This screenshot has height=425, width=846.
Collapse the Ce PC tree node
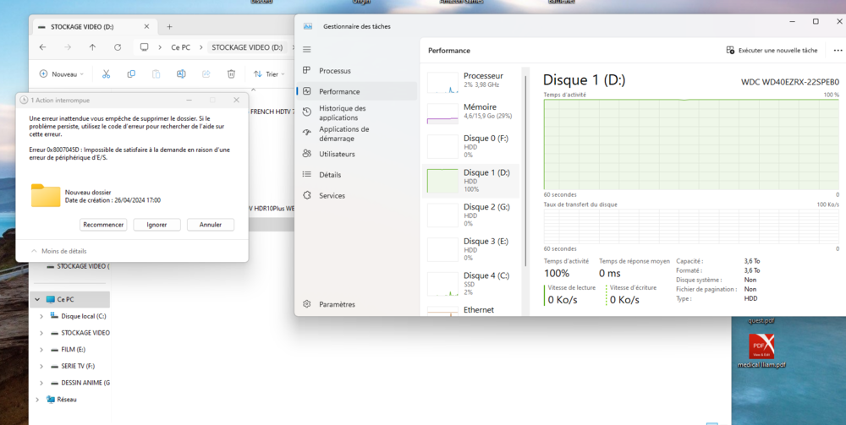coord(37,299)
